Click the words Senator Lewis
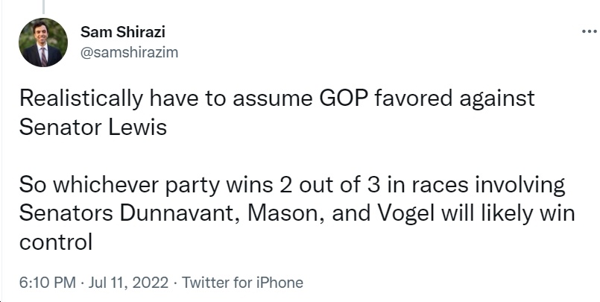 pos(93,127)
